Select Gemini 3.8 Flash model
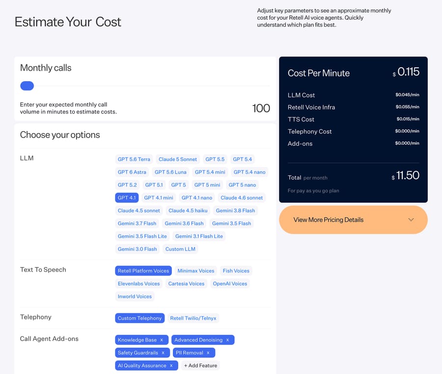This screenshot has width=442, height=374. 235,211
